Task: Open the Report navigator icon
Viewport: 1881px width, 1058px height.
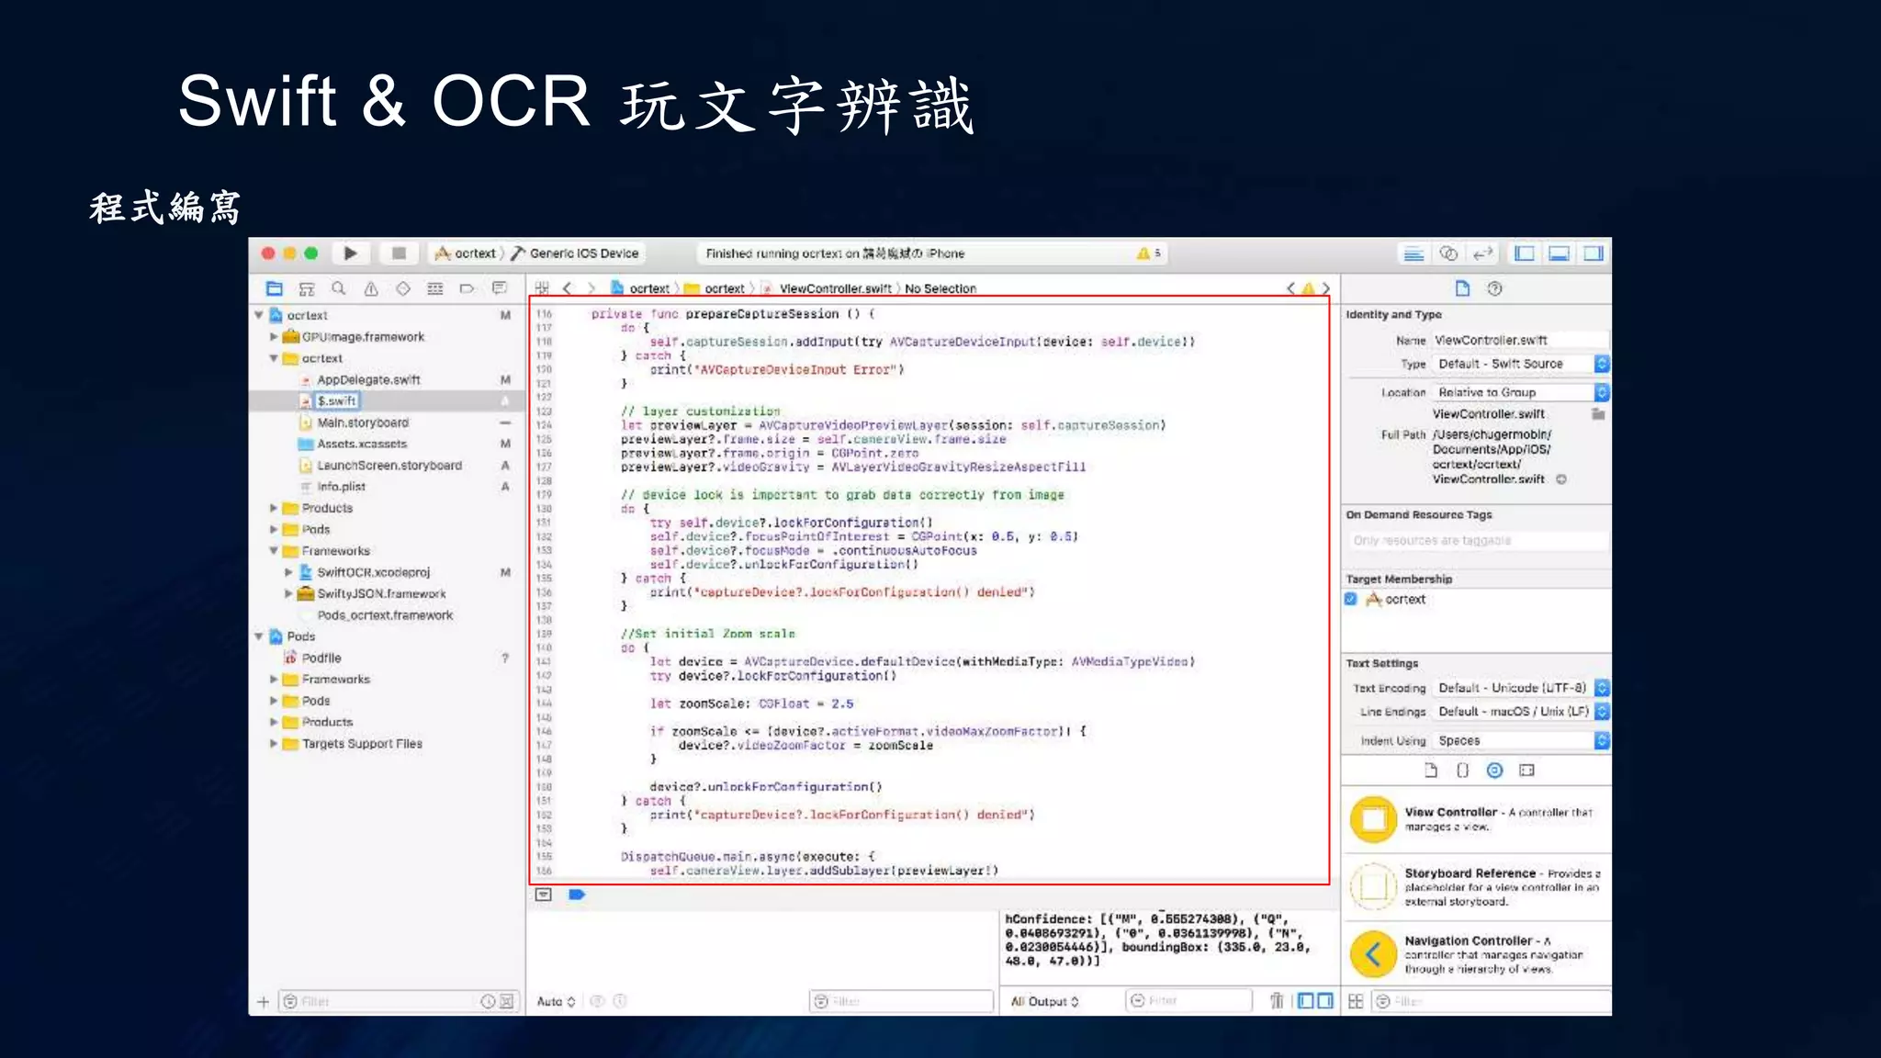Action: [x=500, y=288]
